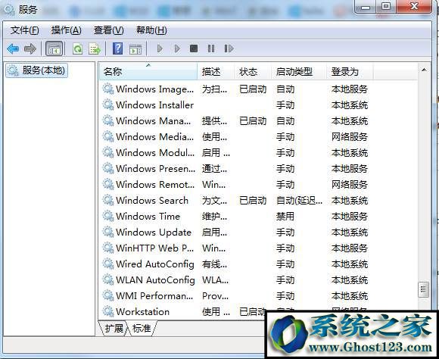Open the 操作(A) menu
The image size is (439, 359).
67,30
